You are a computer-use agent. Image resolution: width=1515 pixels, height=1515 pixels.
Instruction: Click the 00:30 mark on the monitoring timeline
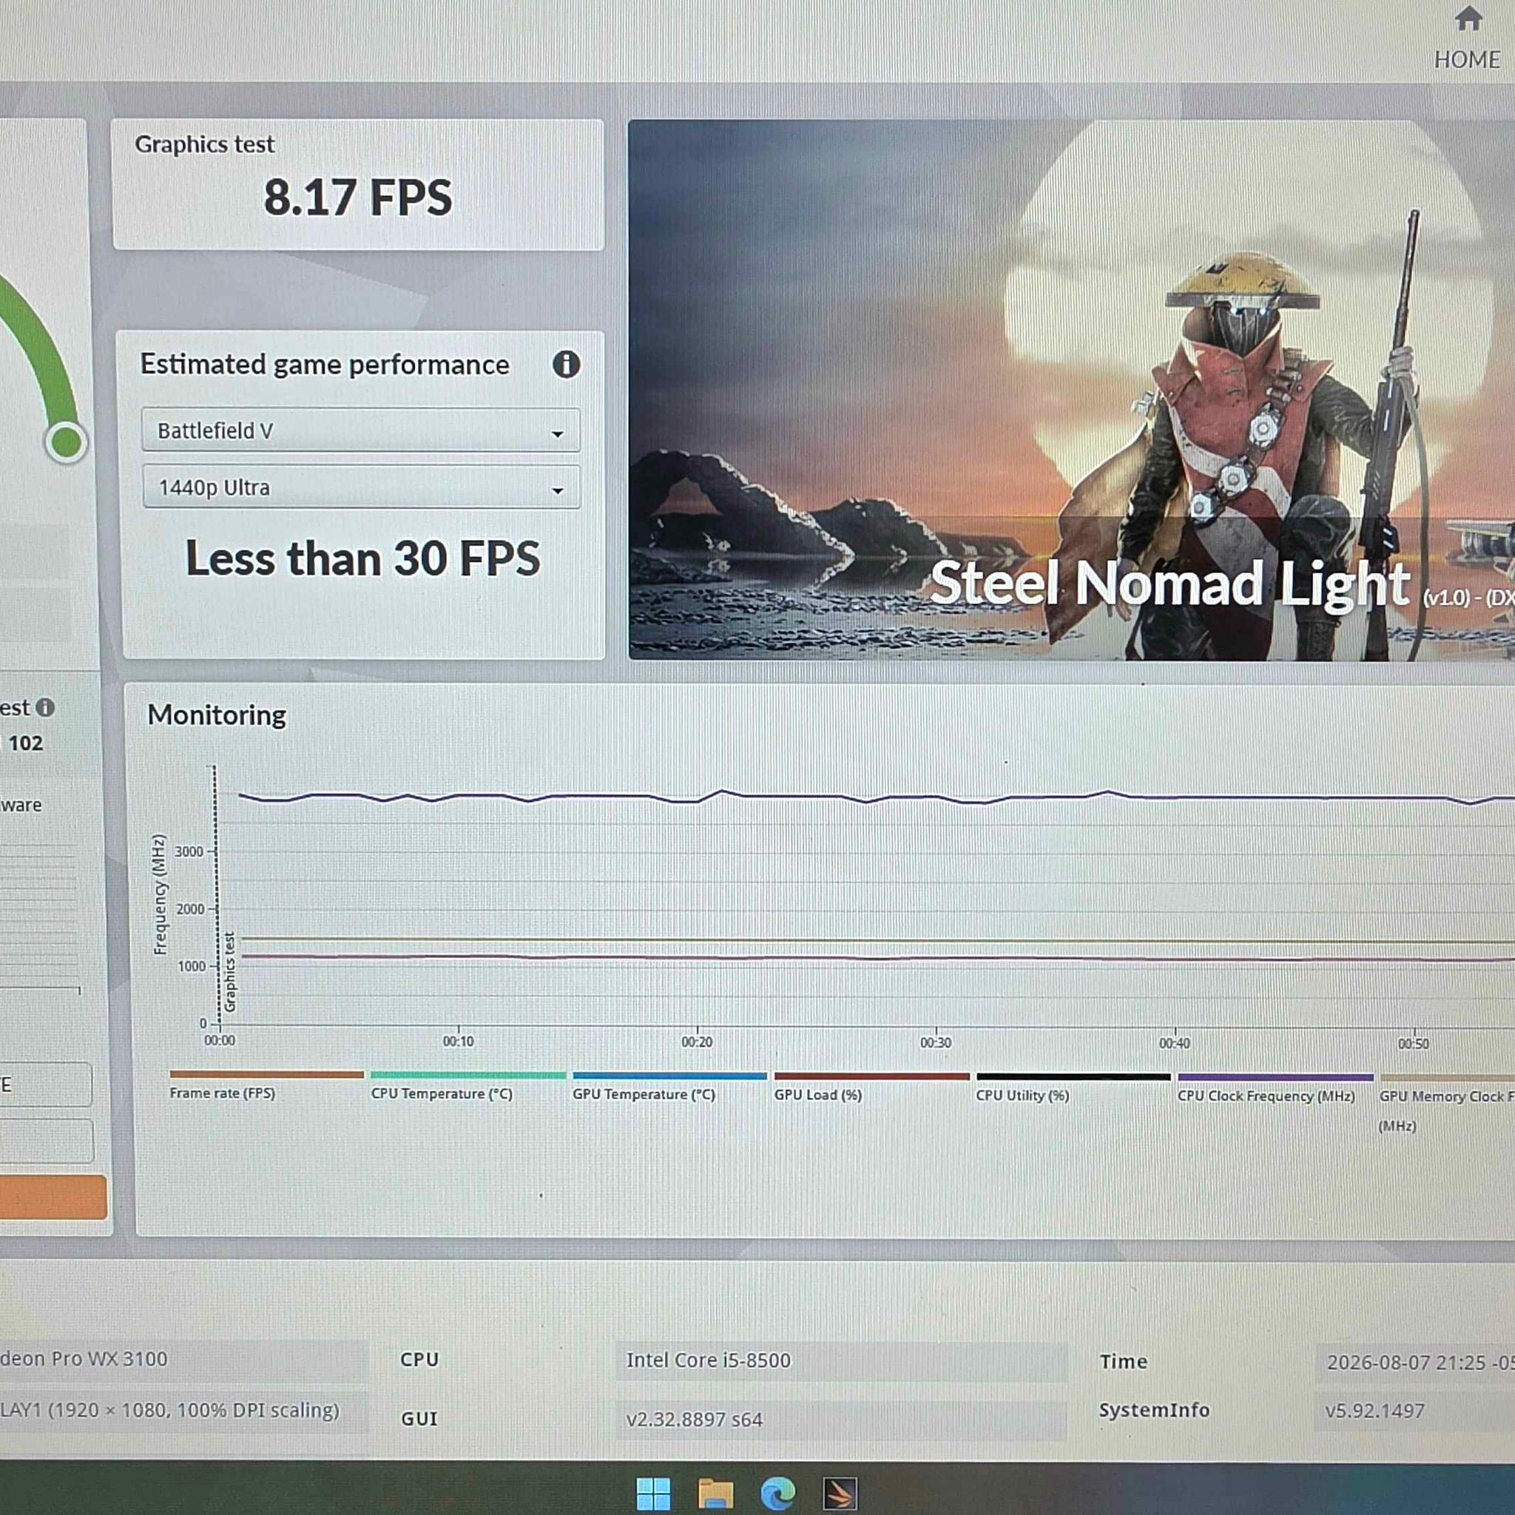tap(936, 1043)
